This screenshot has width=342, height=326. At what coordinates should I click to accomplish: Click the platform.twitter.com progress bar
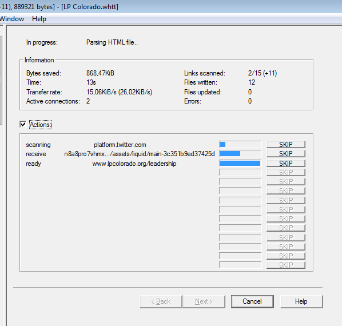pos(240,144)
